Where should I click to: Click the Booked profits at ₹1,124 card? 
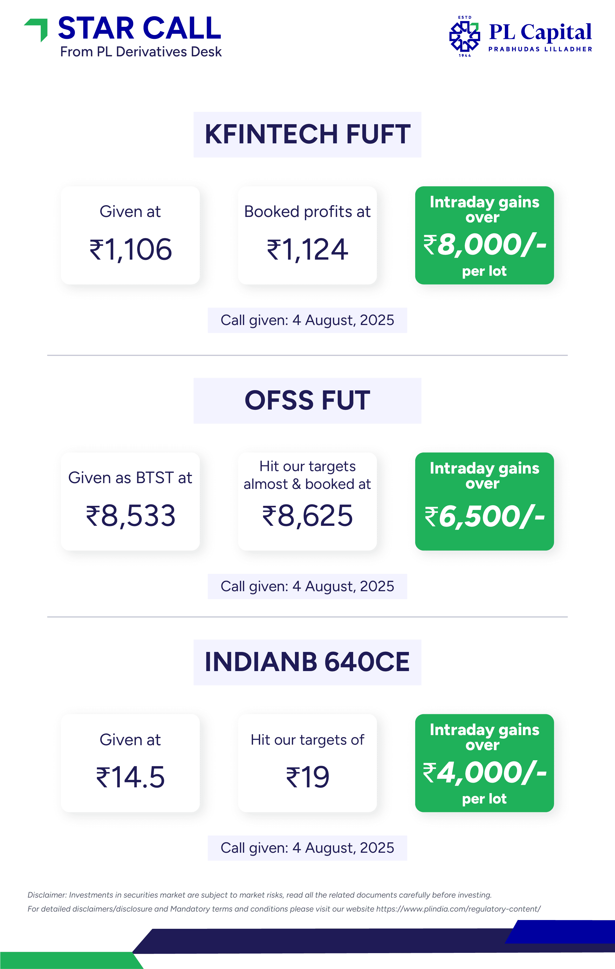(307, 235)
